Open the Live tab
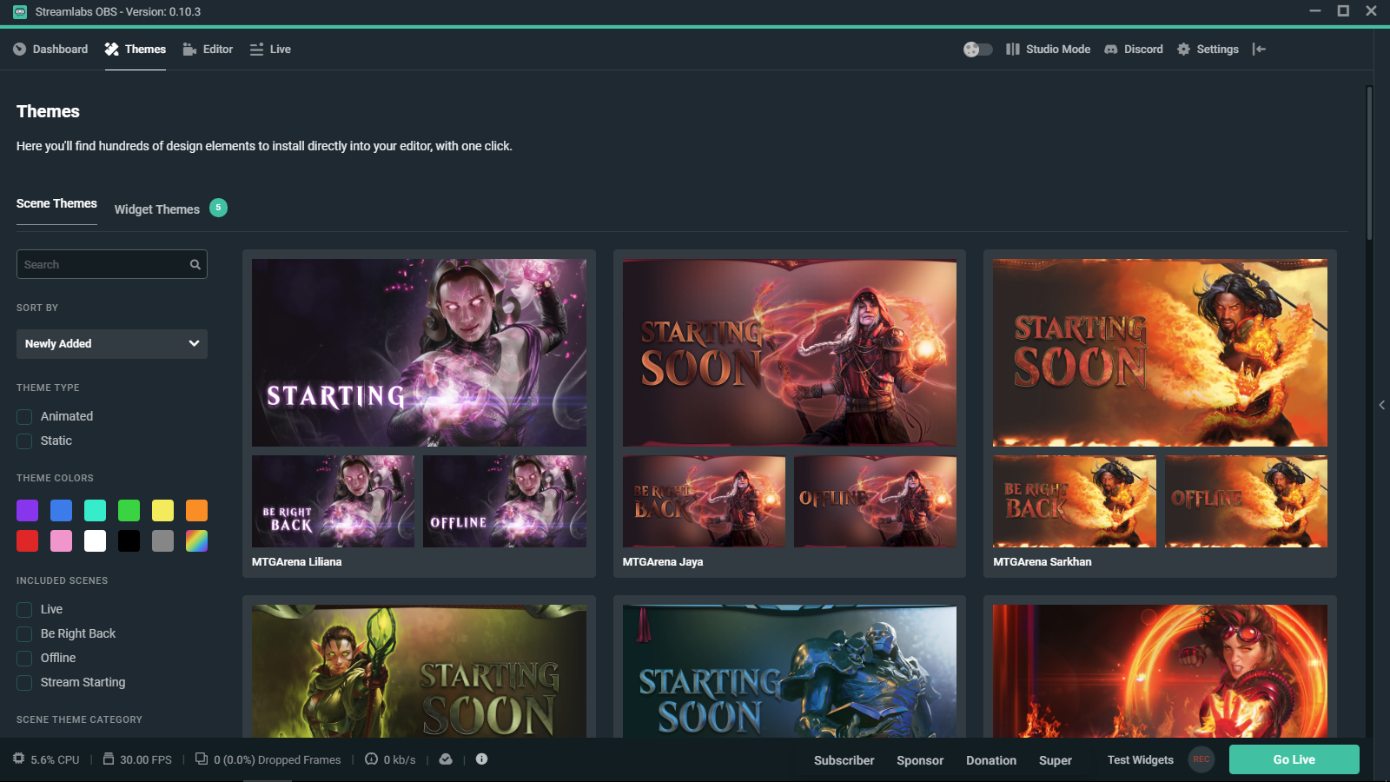The height and width of the screenshot is (782, 1390). tap(270, 50)
